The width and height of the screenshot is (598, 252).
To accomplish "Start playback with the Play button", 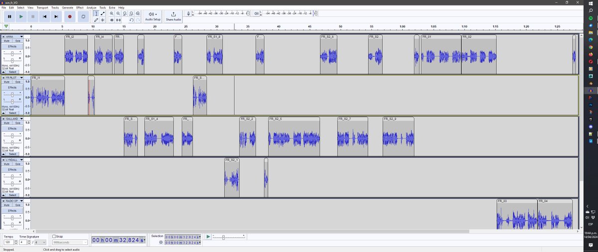I will pos(21,16).
